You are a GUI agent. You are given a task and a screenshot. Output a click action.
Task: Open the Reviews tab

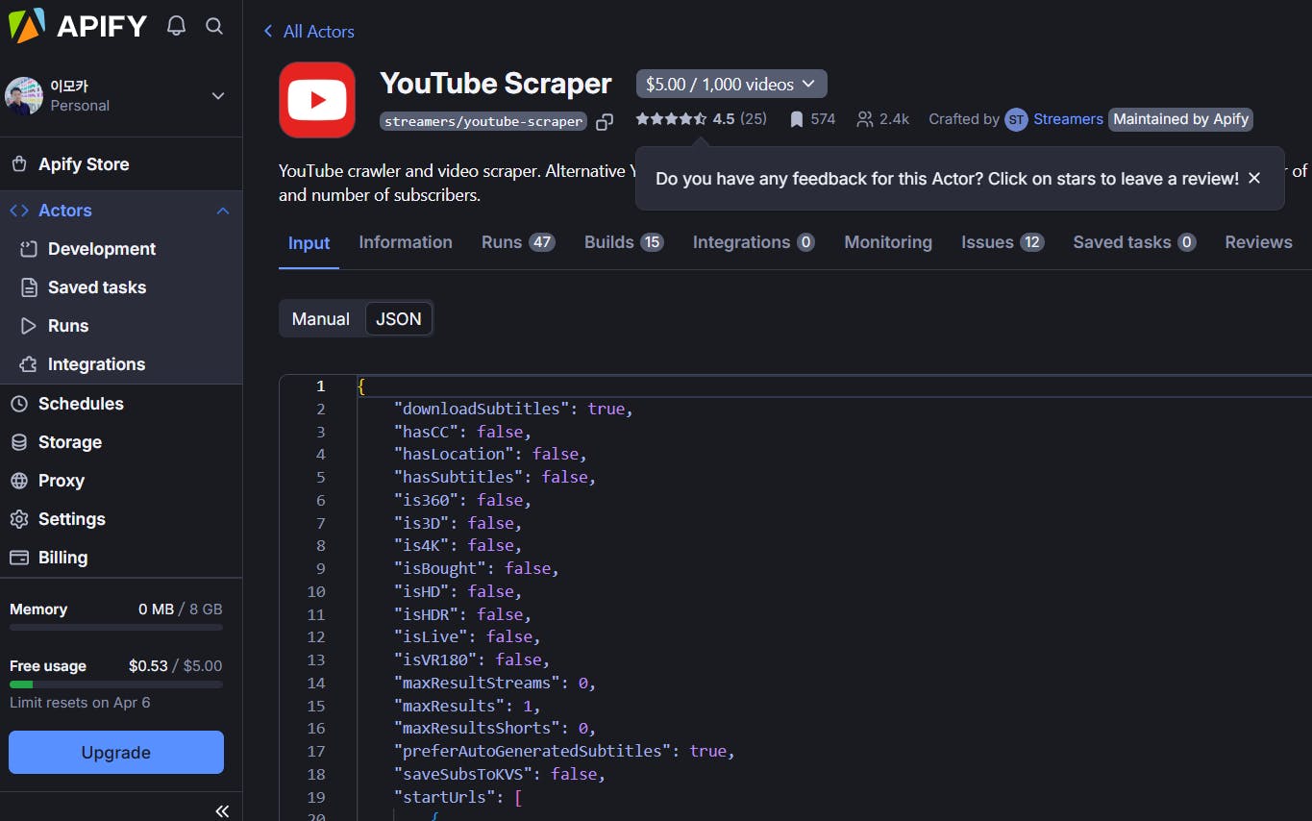point(1258,242)
